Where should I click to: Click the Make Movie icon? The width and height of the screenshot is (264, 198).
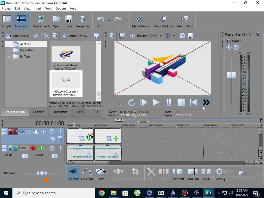pos(140,21)
